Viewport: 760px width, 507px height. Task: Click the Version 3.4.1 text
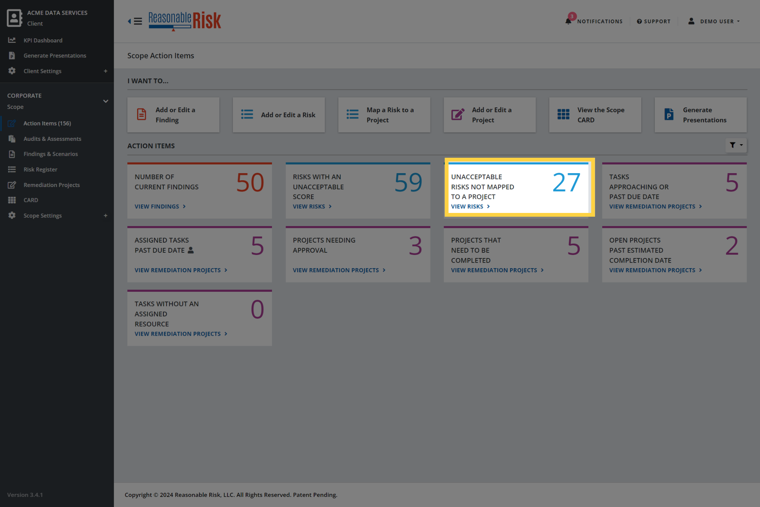25,495
